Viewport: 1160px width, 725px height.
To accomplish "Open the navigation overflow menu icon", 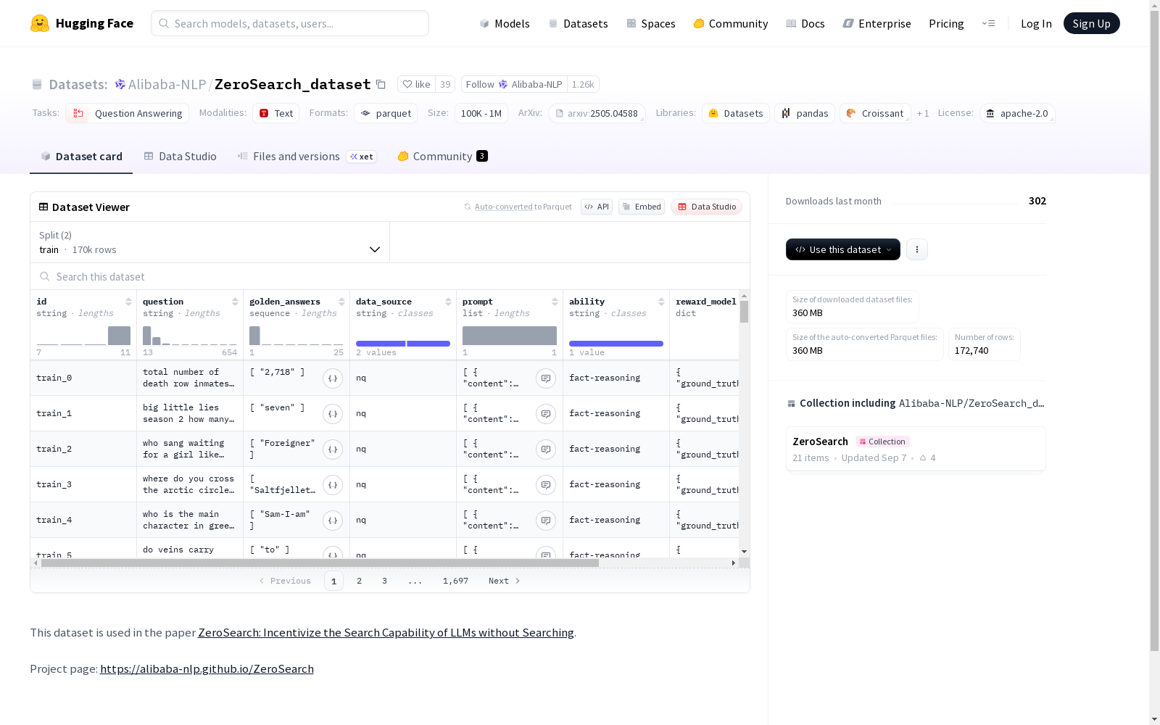I will pyautogui.click(x=988, y=23).
